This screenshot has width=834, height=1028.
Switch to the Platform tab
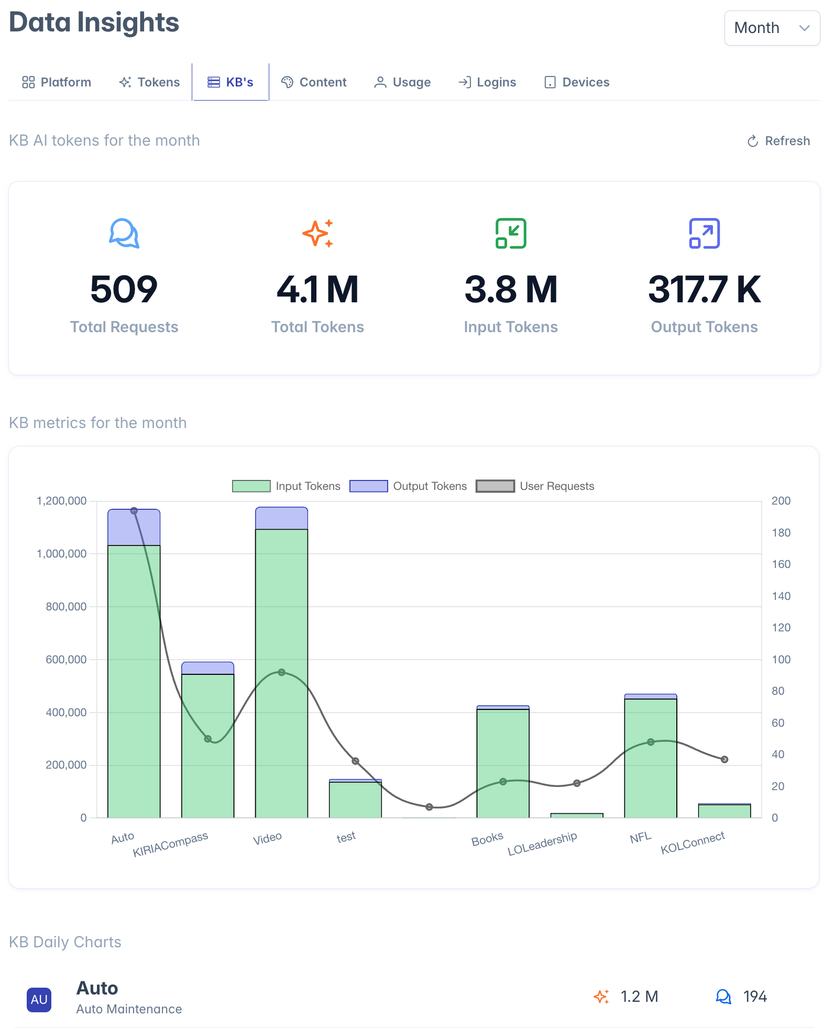[57, 82]
